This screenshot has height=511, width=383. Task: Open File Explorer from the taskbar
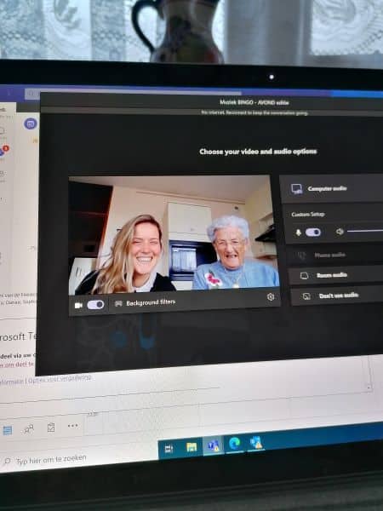point(191,447)
